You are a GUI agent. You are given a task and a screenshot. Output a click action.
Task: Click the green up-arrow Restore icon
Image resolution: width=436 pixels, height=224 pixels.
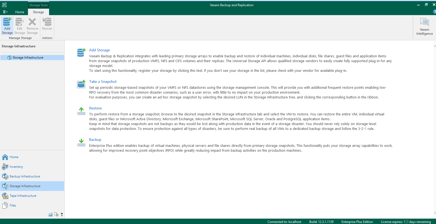click(x=81, y=111)
